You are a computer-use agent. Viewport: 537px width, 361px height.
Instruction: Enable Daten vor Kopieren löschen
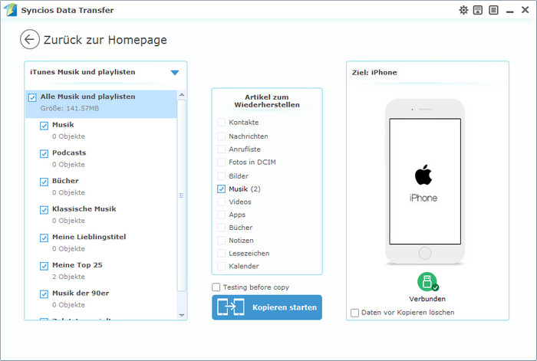coord(354,313)
